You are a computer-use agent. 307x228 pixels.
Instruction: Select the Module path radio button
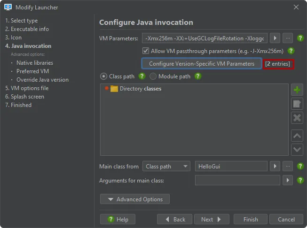point(153,76)
